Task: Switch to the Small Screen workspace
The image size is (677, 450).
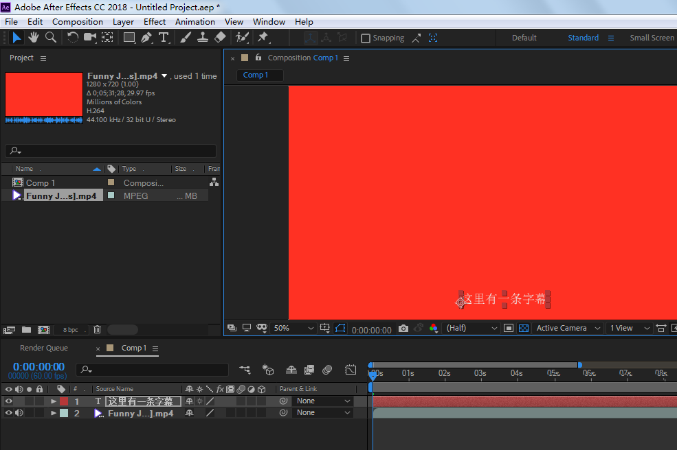Action: pos(652,38)
